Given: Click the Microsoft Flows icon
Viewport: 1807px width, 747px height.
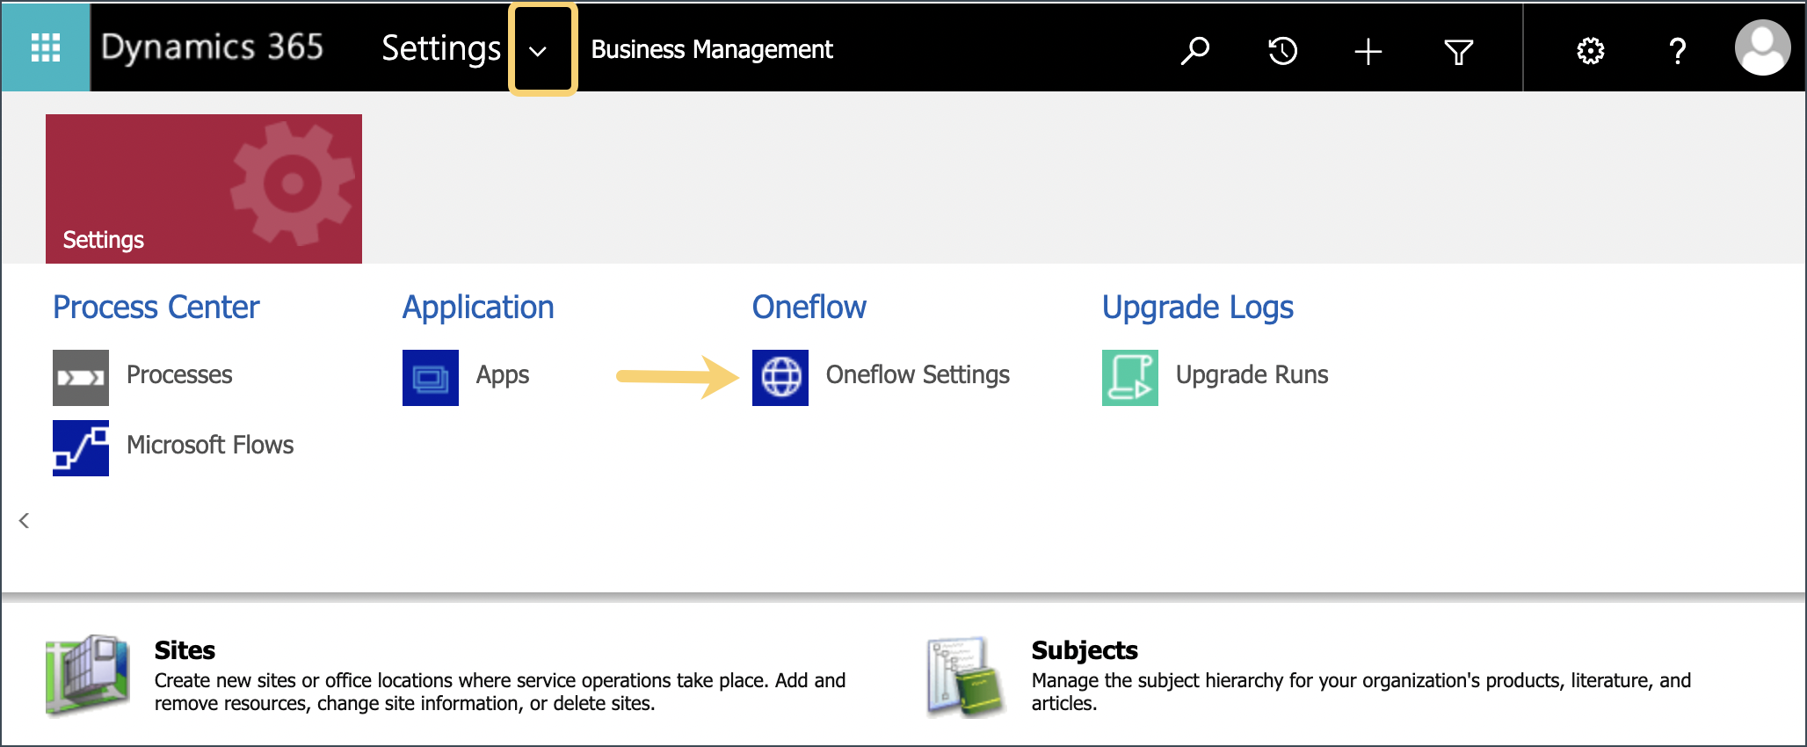Looking at the screenshot, I should (81, 448).
